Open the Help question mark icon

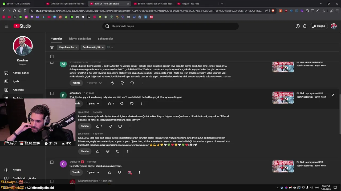click(298, 26)
